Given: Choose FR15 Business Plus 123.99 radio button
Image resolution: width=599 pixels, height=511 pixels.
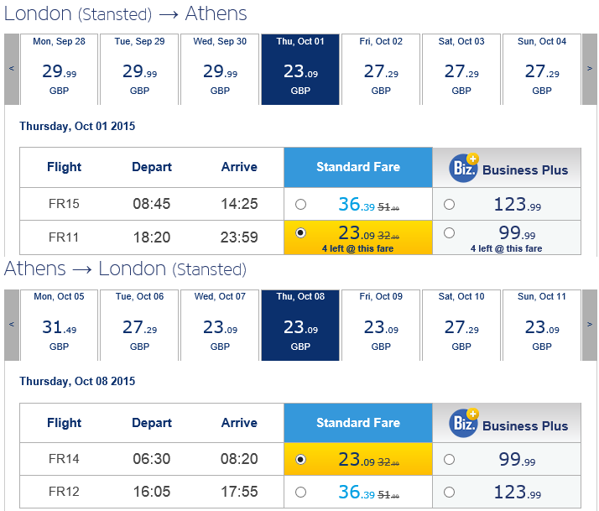Looking at the screenshot, I should click(450, 205).
